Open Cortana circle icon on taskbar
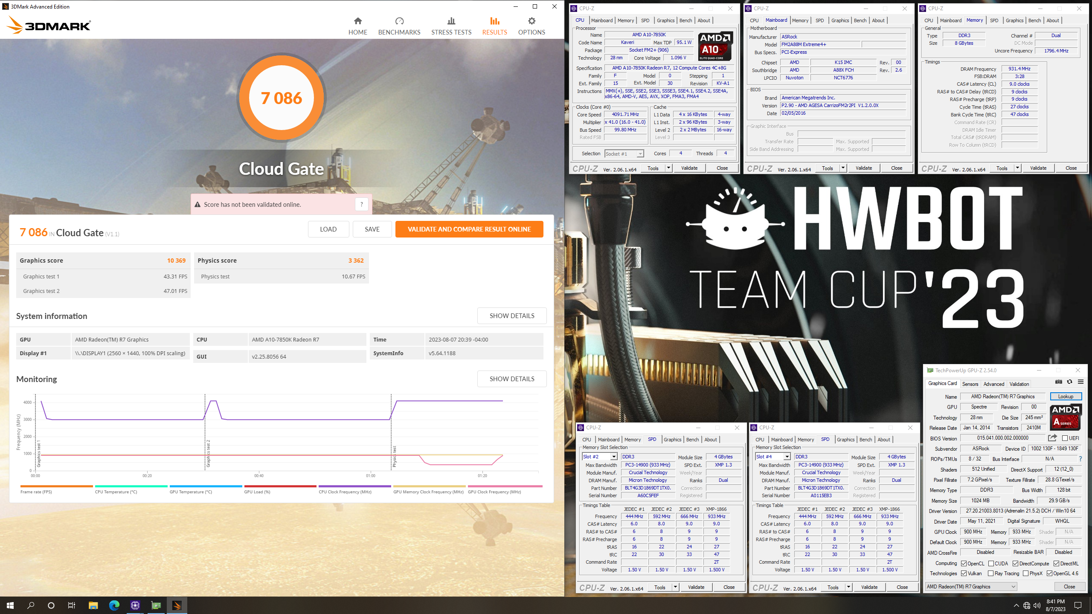Screen dimensions: 1092x614 51,605
